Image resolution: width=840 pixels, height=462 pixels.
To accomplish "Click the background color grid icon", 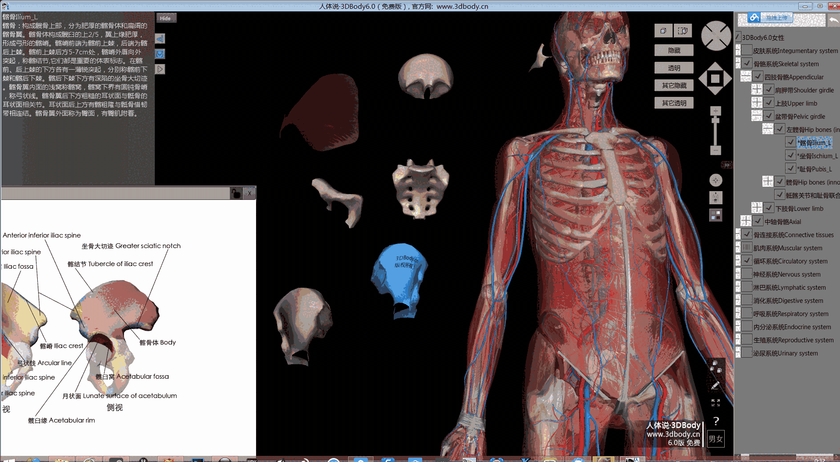I will coord(715,215).
